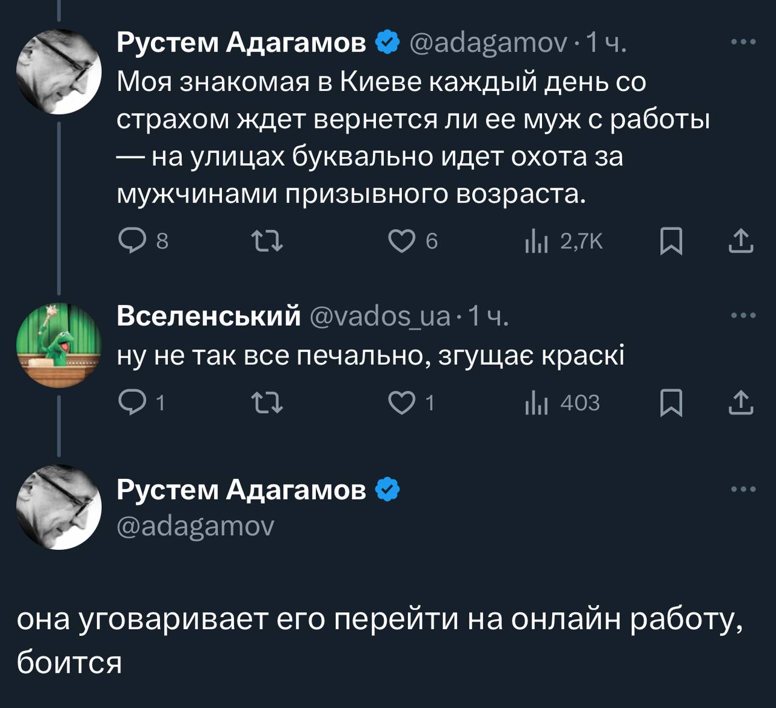The width and height of the screenshot is (776, 708).
Task: View analytics showing 2,7K views
Action: coord(563,241)
